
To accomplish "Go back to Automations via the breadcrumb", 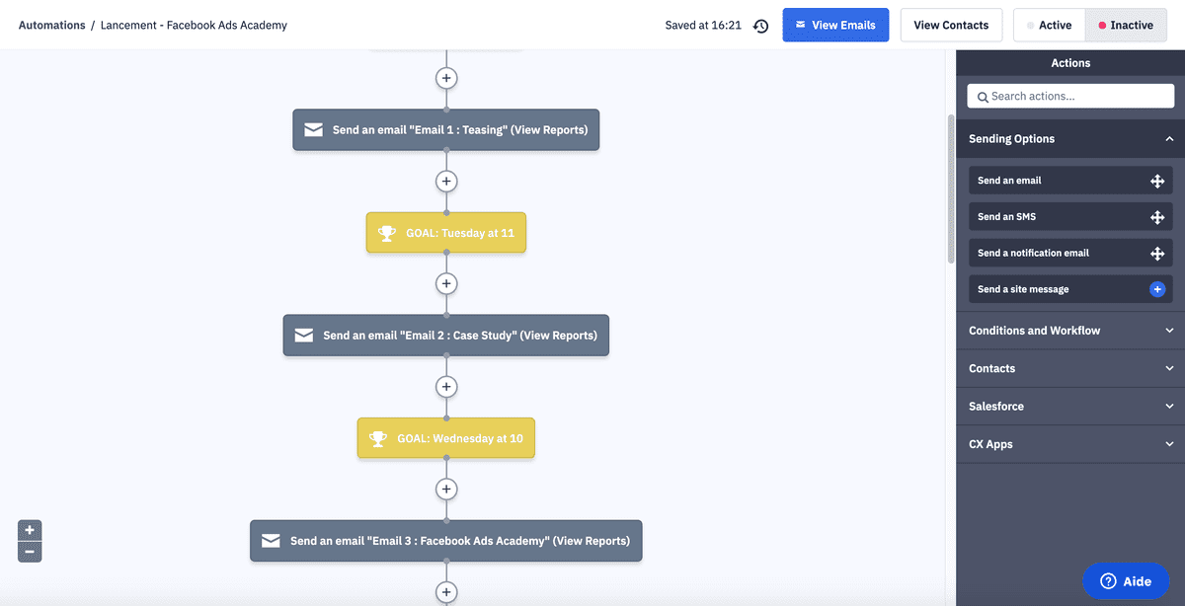I will pos(52,26).
